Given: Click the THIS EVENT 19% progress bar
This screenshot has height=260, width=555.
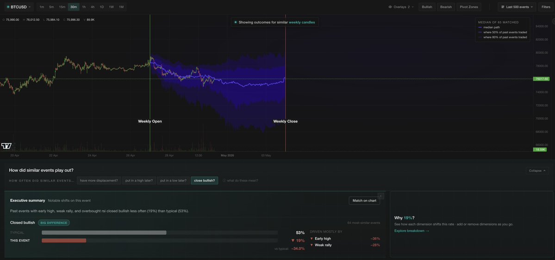Looking at the screenshot, I should click(160, 241).
